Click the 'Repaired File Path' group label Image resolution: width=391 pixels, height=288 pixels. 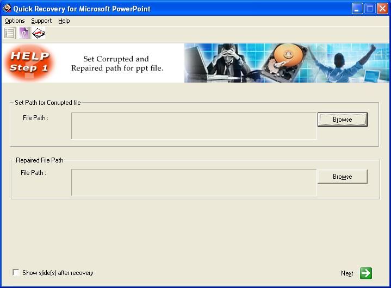point(40,160)
